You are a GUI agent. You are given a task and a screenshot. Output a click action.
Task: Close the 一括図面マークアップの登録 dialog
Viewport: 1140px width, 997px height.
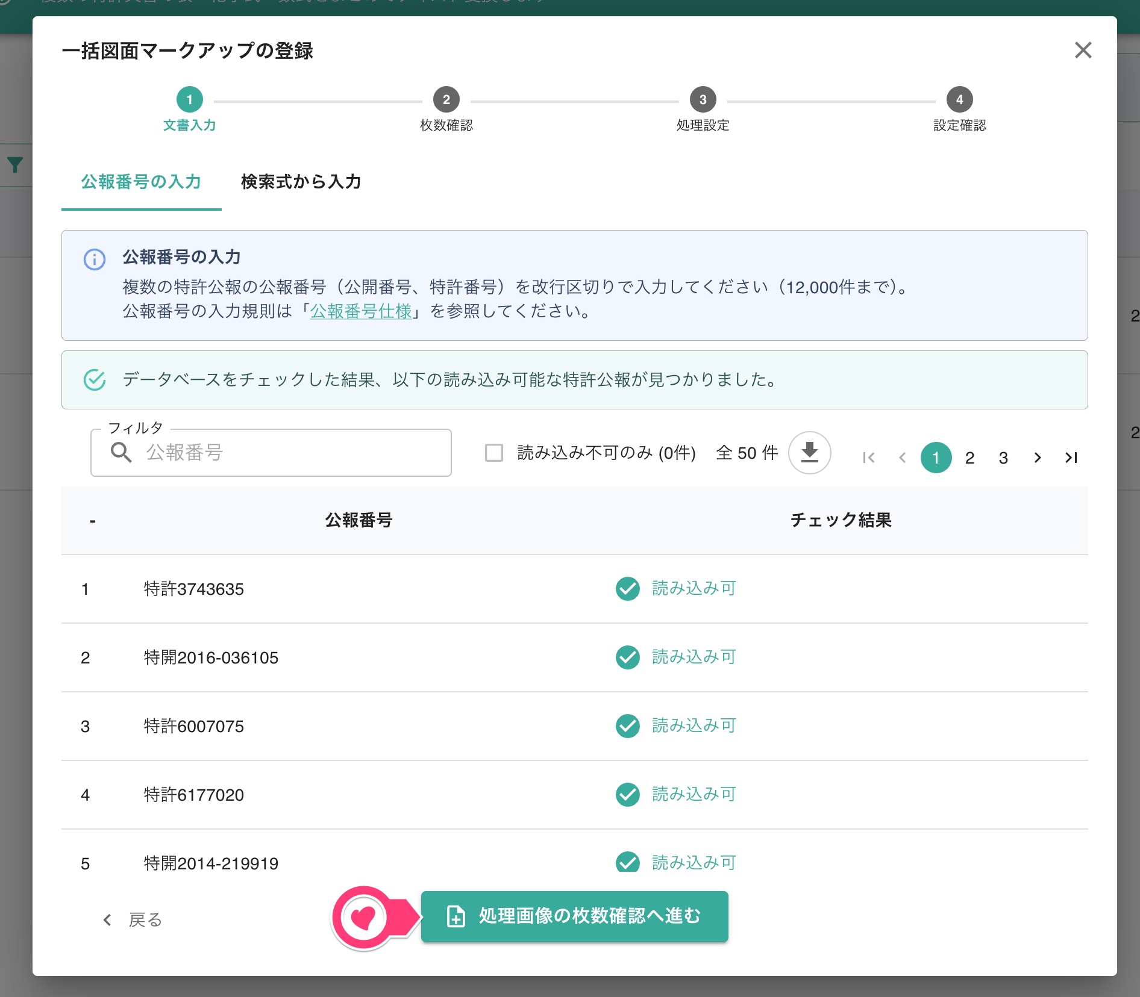[1083, 50]
